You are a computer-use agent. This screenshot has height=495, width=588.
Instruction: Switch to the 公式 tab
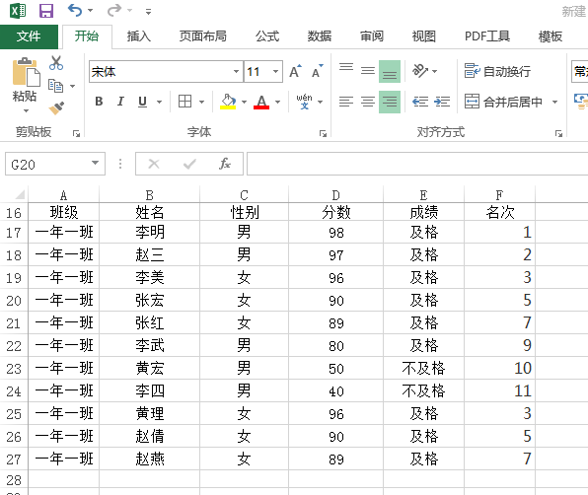267,36
